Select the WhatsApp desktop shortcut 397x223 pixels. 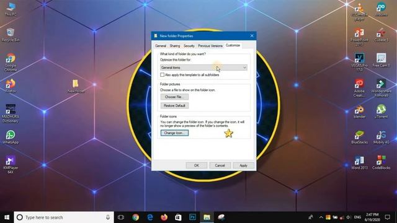click(11, 137)
